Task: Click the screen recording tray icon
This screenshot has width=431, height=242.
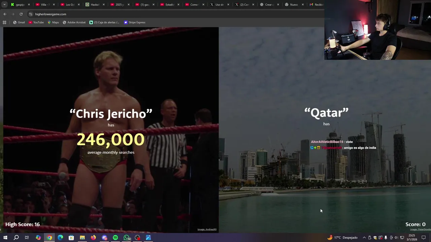Action: click(x=380, y=238)
